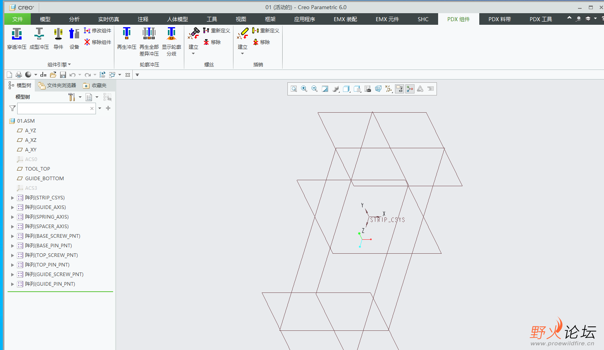This screenshot has height=350, width=604.
Task: Open the 组件引擎 group dropdown
Action: point(59,64)
